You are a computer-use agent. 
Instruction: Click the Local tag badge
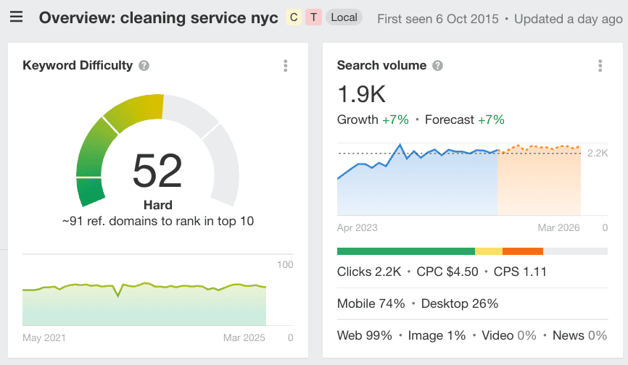click(344, 17)
